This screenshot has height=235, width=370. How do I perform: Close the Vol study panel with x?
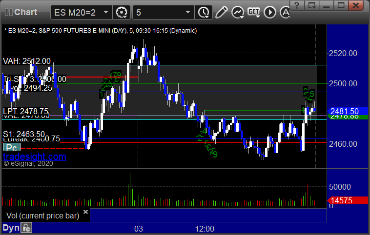85,212
